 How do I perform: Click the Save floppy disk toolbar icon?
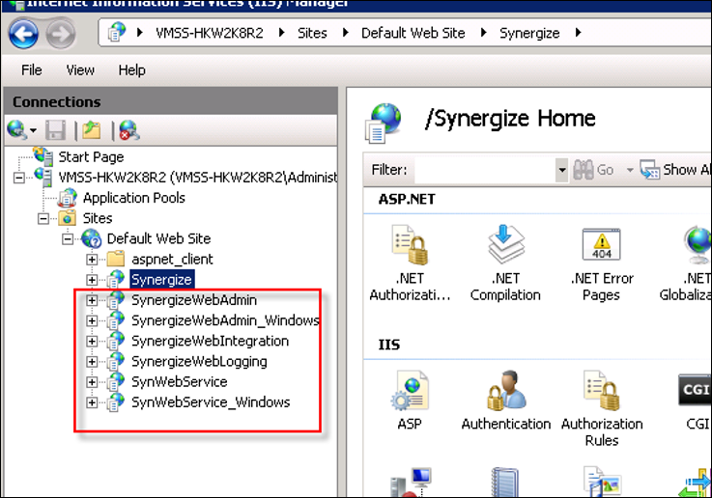tap(55, 130)
